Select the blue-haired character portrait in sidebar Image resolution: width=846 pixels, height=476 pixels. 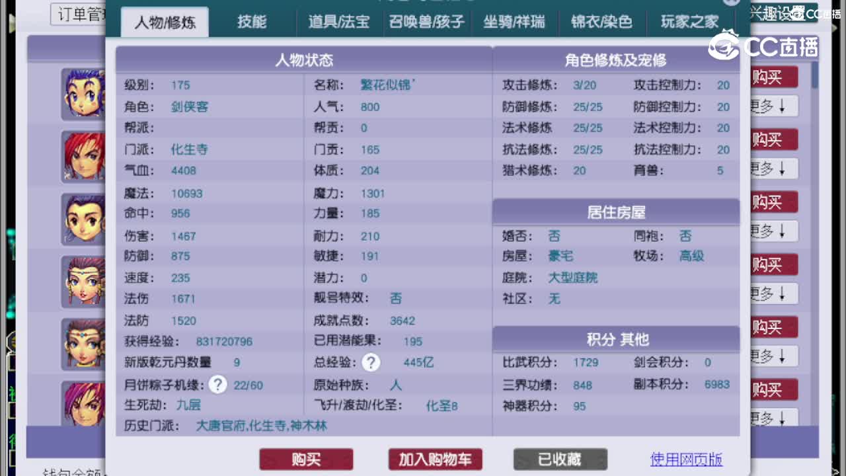84,93
